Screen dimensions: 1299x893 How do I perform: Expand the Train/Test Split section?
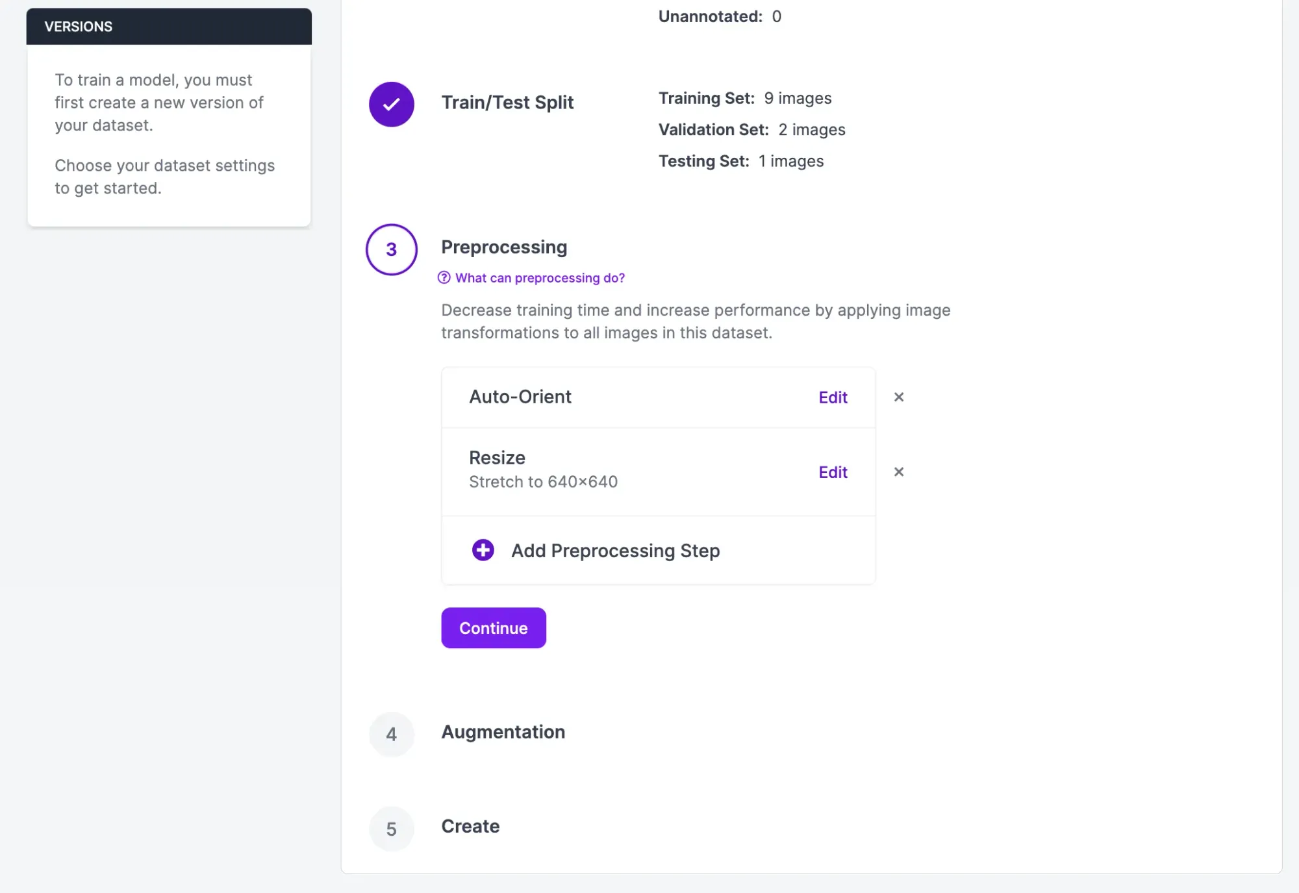click(507, 103)
